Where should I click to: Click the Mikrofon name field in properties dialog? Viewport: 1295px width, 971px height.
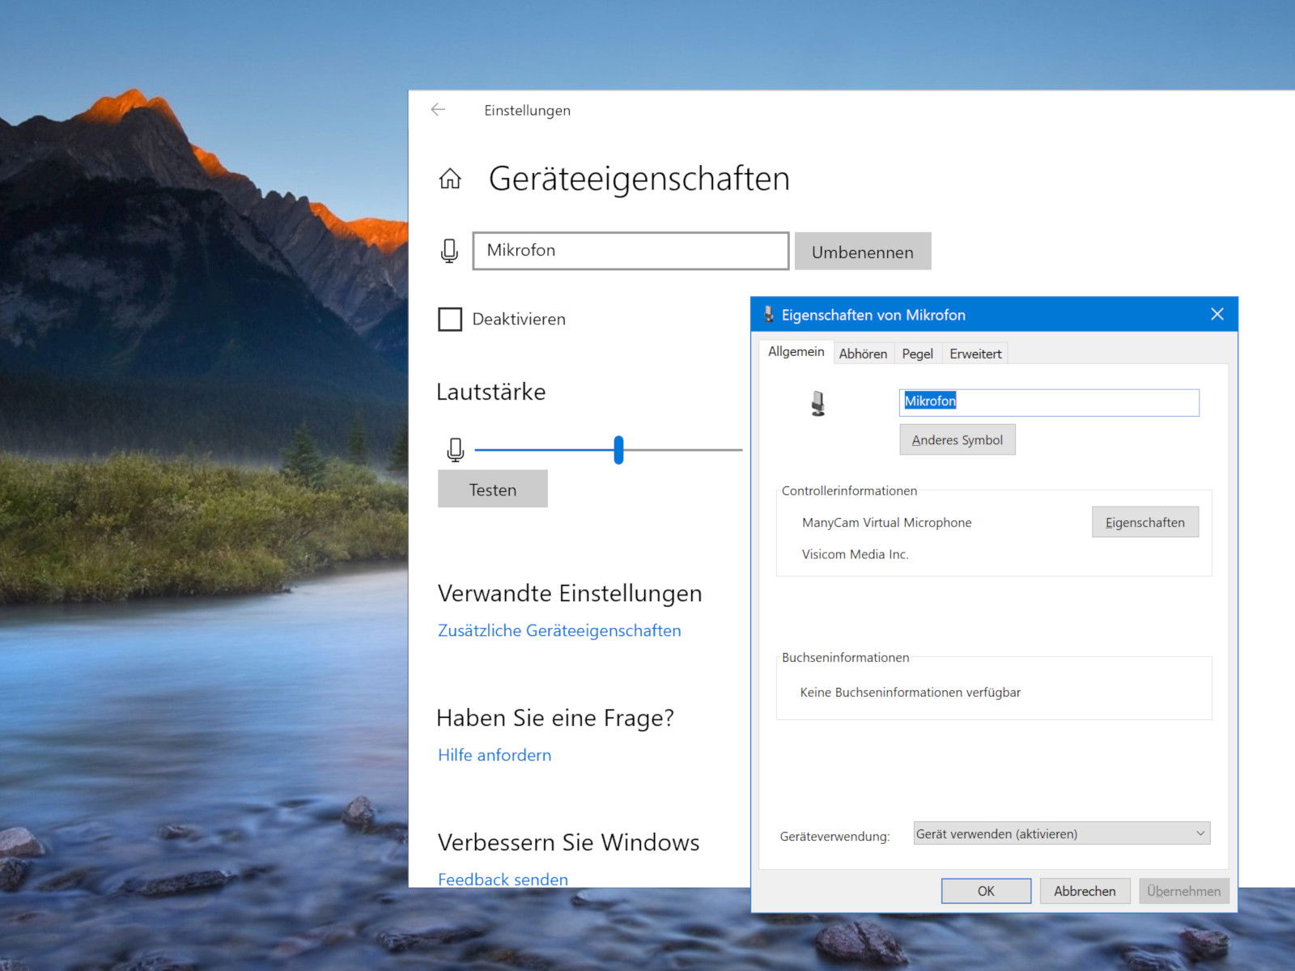[x=1049, y=402]
